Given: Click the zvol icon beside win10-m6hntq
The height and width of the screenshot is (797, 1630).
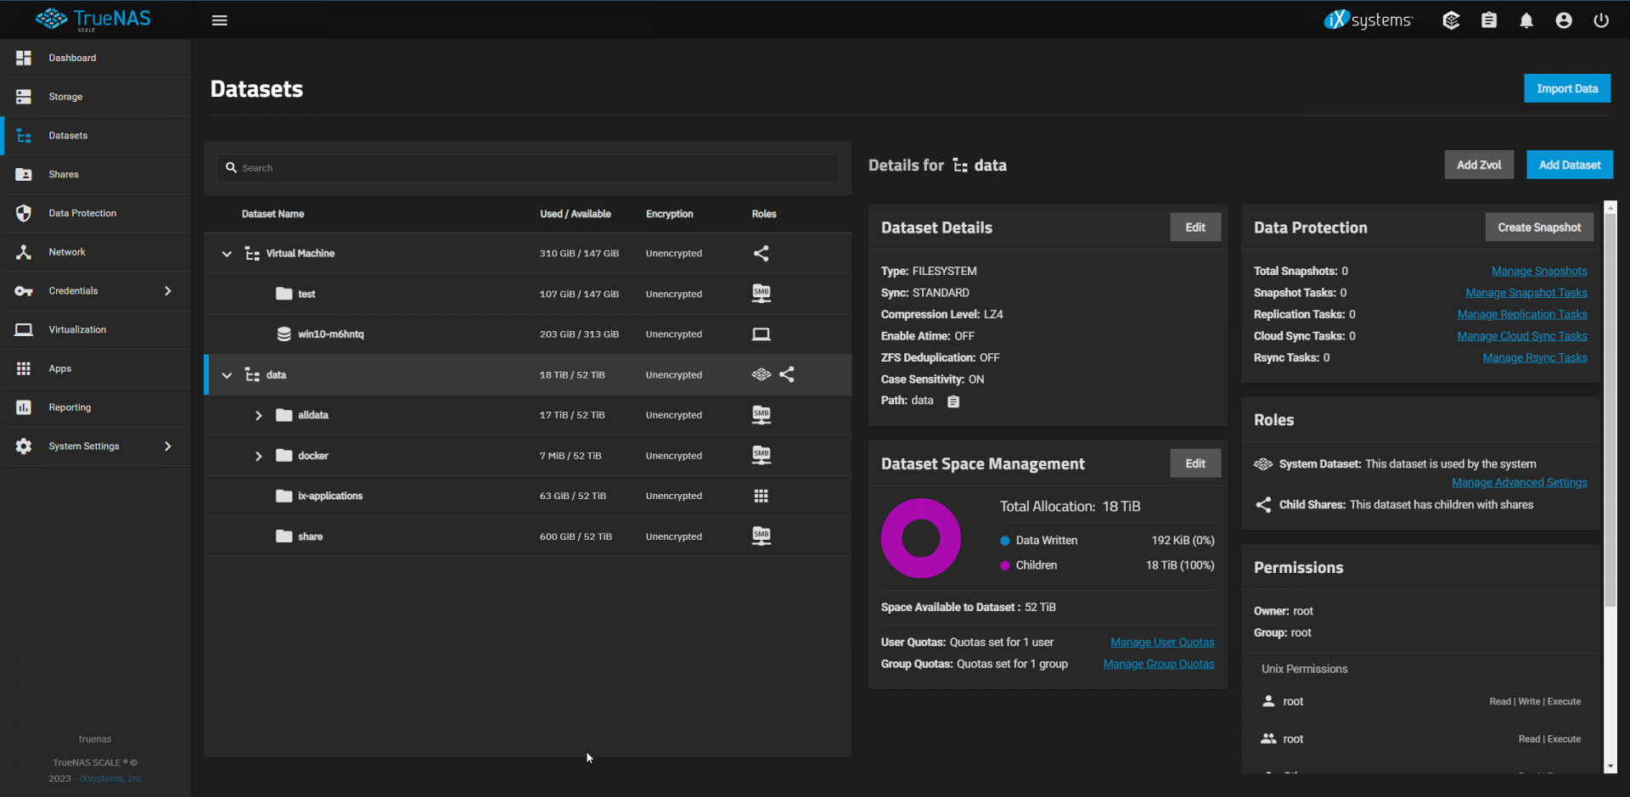Looking at the screenshot, I should 284,334.
